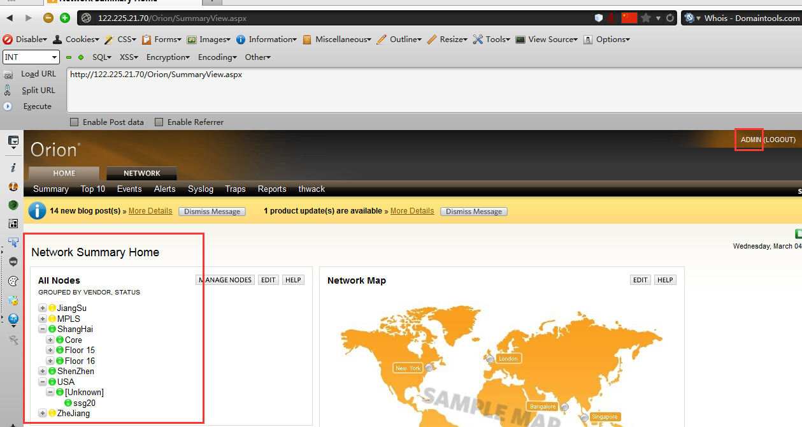Enable the Referrer checkbox
The width and height of the screenshot is (802, 427).
(159, 122)
